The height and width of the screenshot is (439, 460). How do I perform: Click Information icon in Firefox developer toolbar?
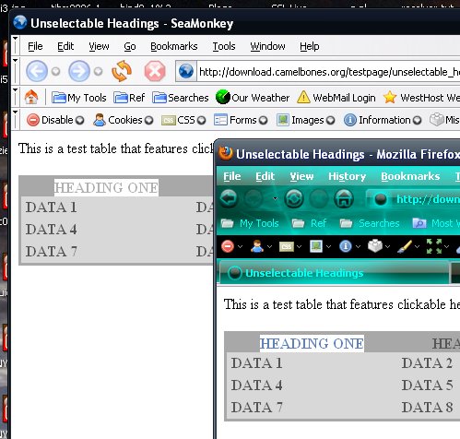click(346, 246)
